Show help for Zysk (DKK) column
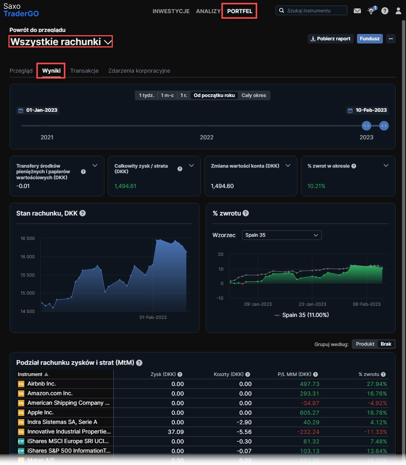Viewport: 406px width, 465px height. [180, 374]
